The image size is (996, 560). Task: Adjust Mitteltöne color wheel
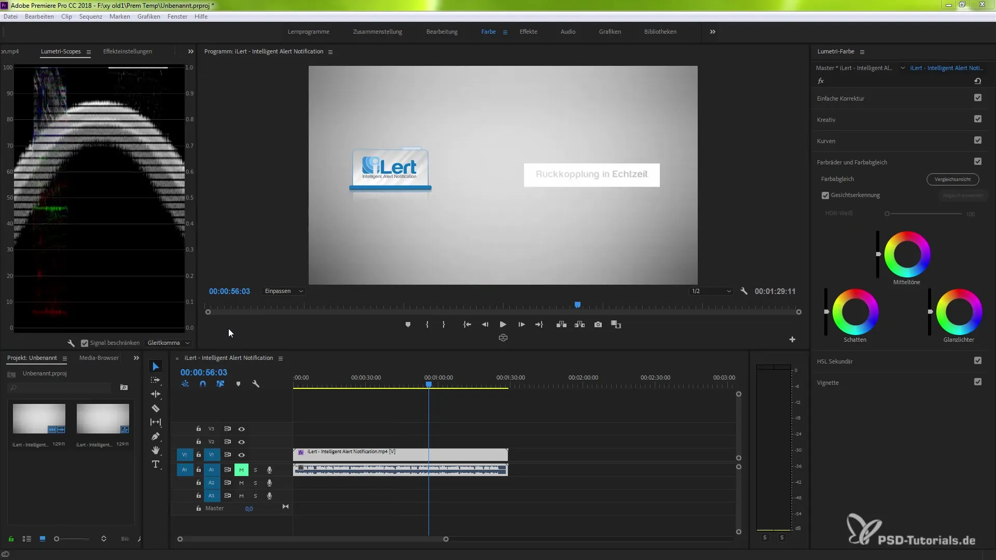click(907, 254)
